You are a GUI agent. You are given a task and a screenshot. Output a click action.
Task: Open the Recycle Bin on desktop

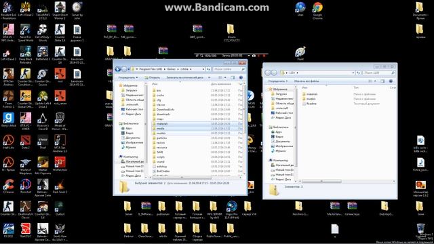pos(420,230)
